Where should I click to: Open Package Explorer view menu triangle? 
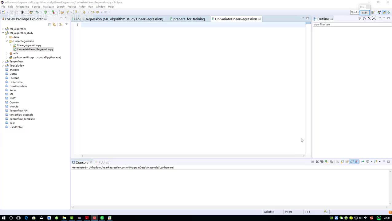66,24
